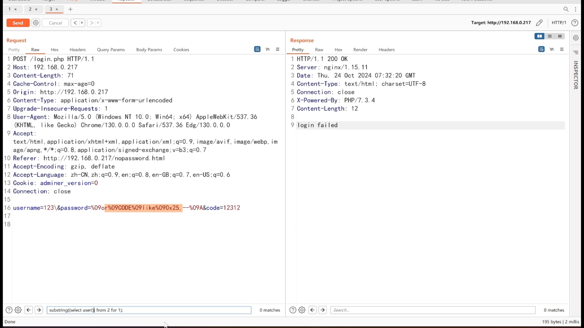
Task: Click the response Search field
Action: (433, 310)
